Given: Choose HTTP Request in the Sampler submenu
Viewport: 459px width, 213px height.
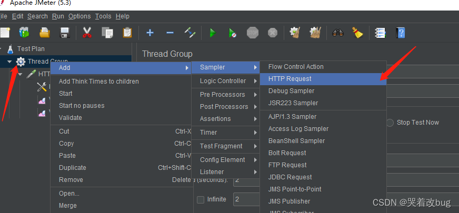Looking at the screenshot, I should [323, 79].
